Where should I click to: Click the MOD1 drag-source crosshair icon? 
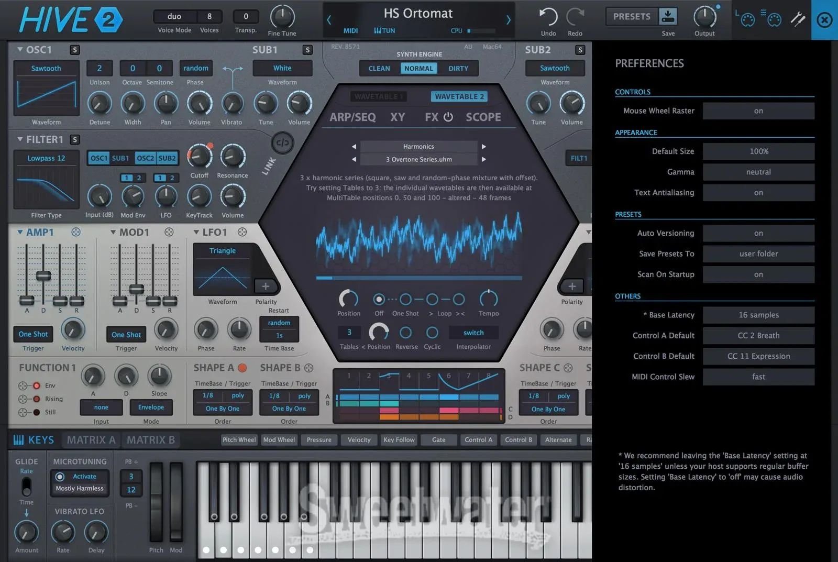[x=169, y=232]
